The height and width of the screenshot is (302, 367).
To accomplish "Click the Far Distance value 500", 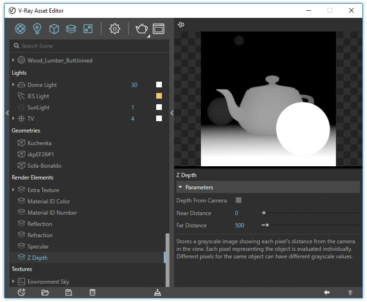I will (x=239, y=225).
